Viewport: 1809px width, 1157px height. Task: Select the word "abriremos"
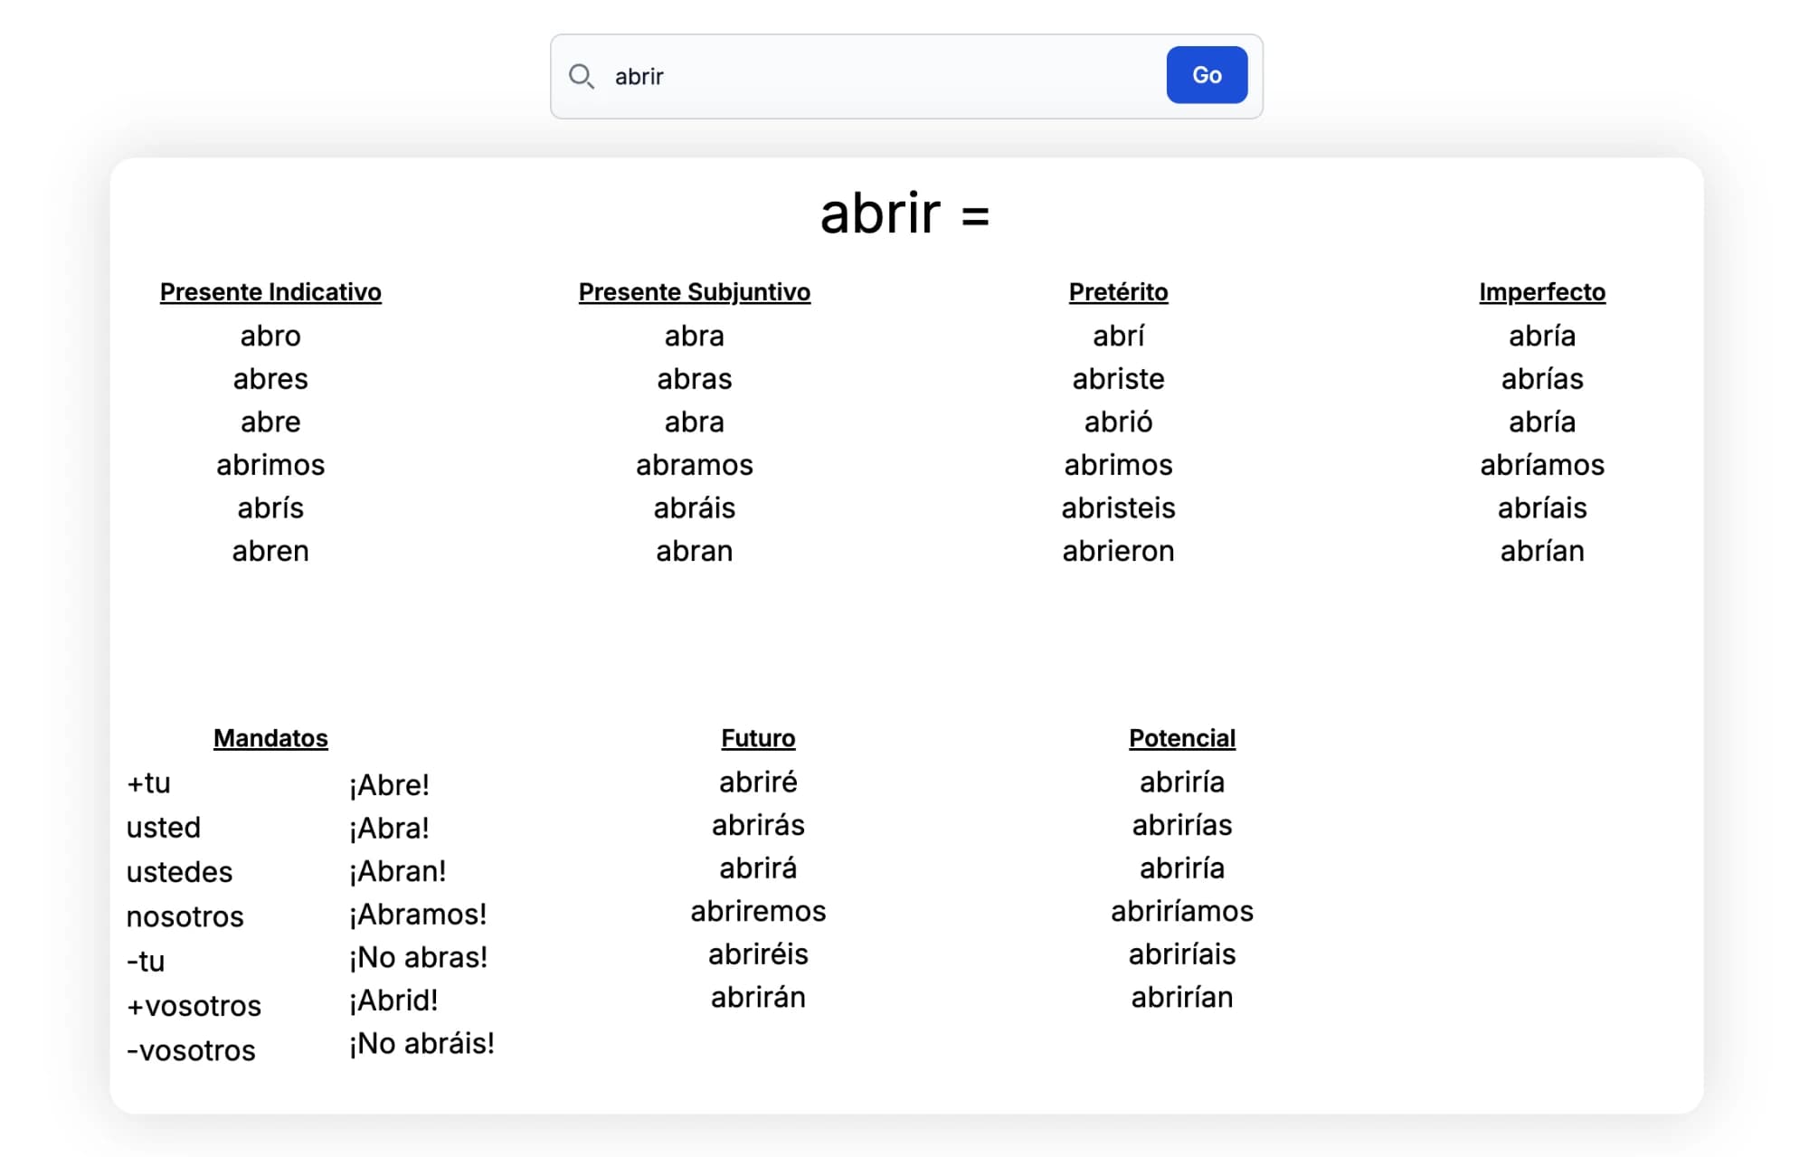[758, 911]
